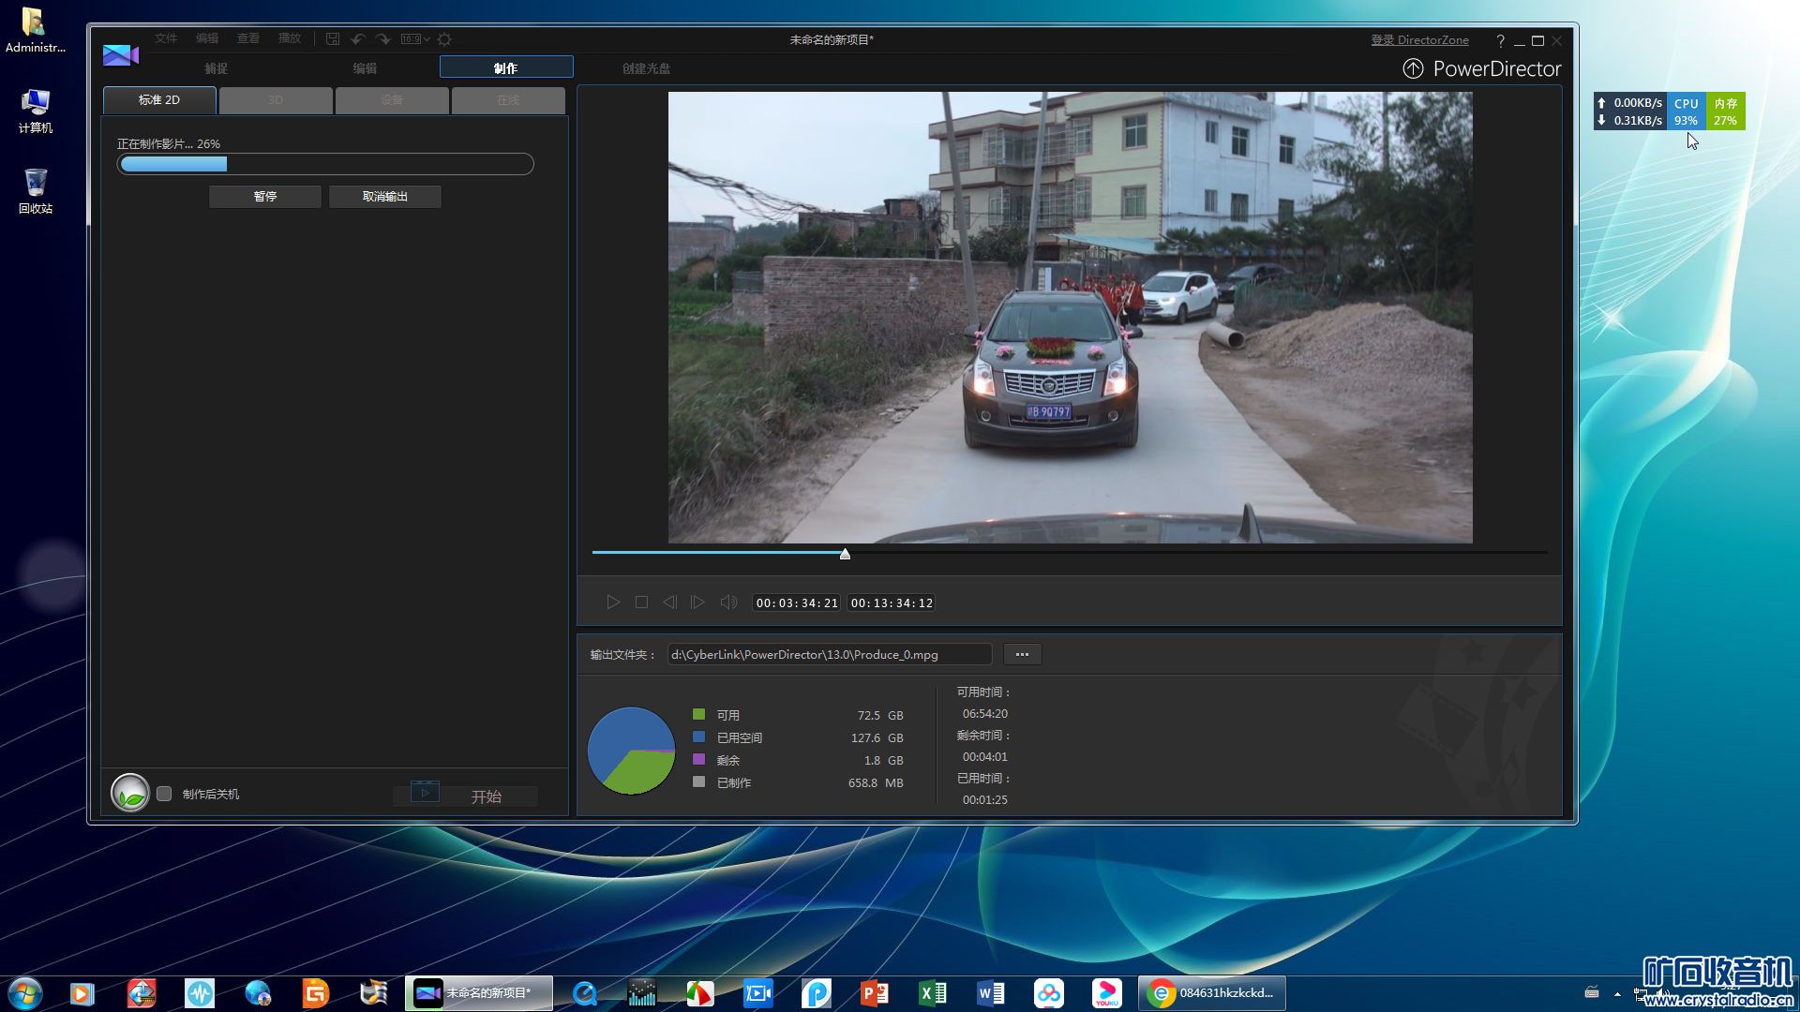This screenshot has height=1012, width=1800.
Task: Click the save project icon
Action: click(333, 39)
